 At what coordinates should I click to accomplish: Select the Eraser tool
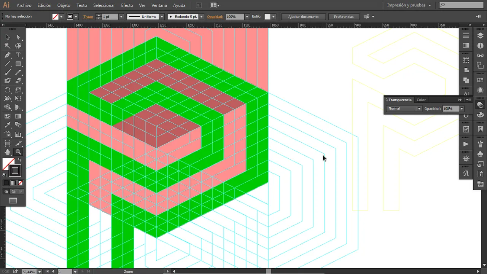[x=18, y=81]
